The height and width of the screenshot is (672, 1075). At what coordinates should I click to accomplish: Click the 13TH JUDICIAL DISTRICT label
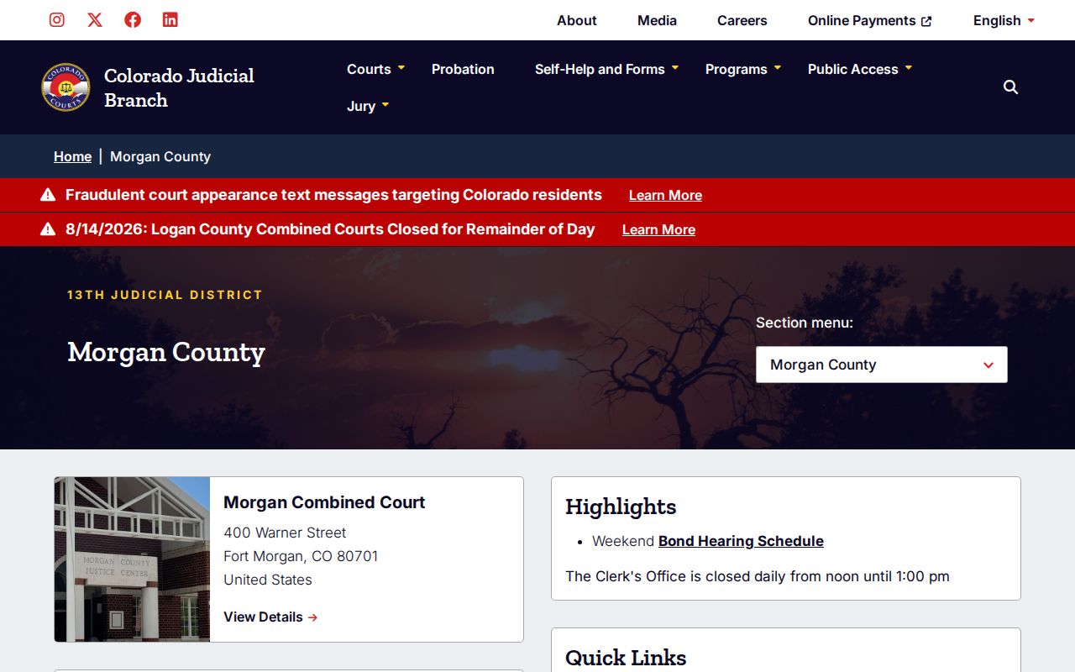(x=165, y=295)
